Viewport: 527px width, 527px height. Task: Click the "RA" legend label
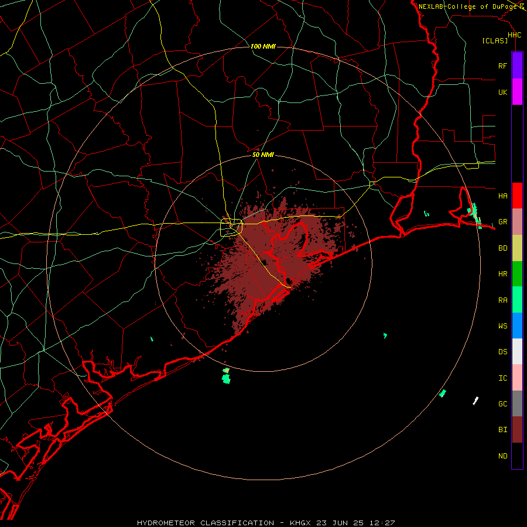[x=502, y=300]
